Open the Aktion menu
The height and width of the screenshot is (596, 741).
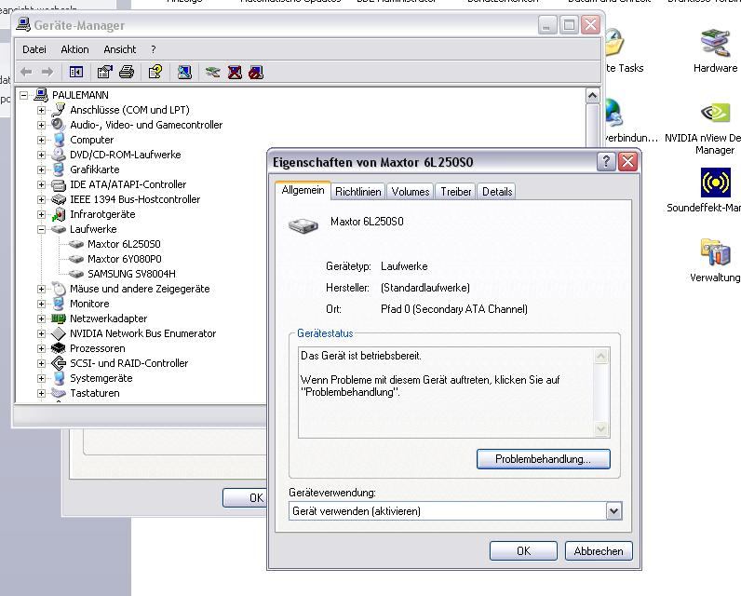pyautogui.click(x=74, y=49)
